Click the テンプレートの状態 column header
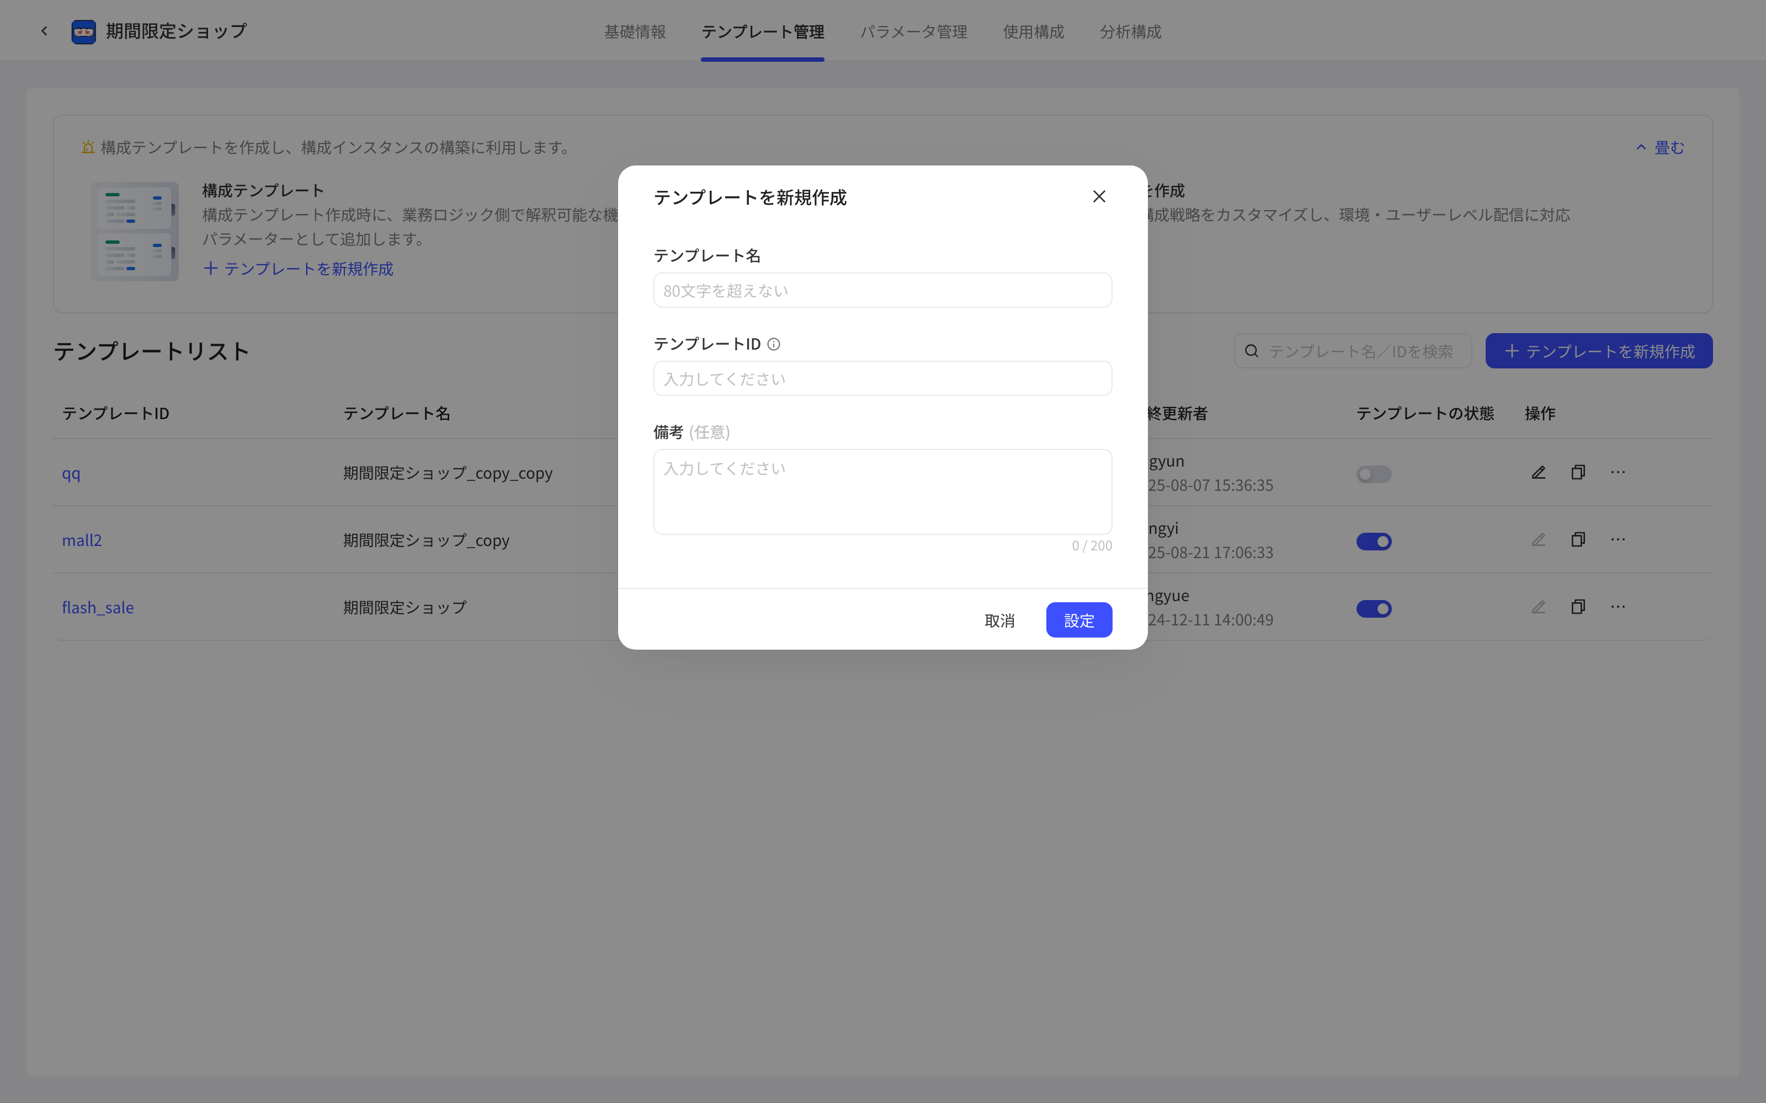This screenshot has width=1766, height=1103. (x=1425, y=413)
